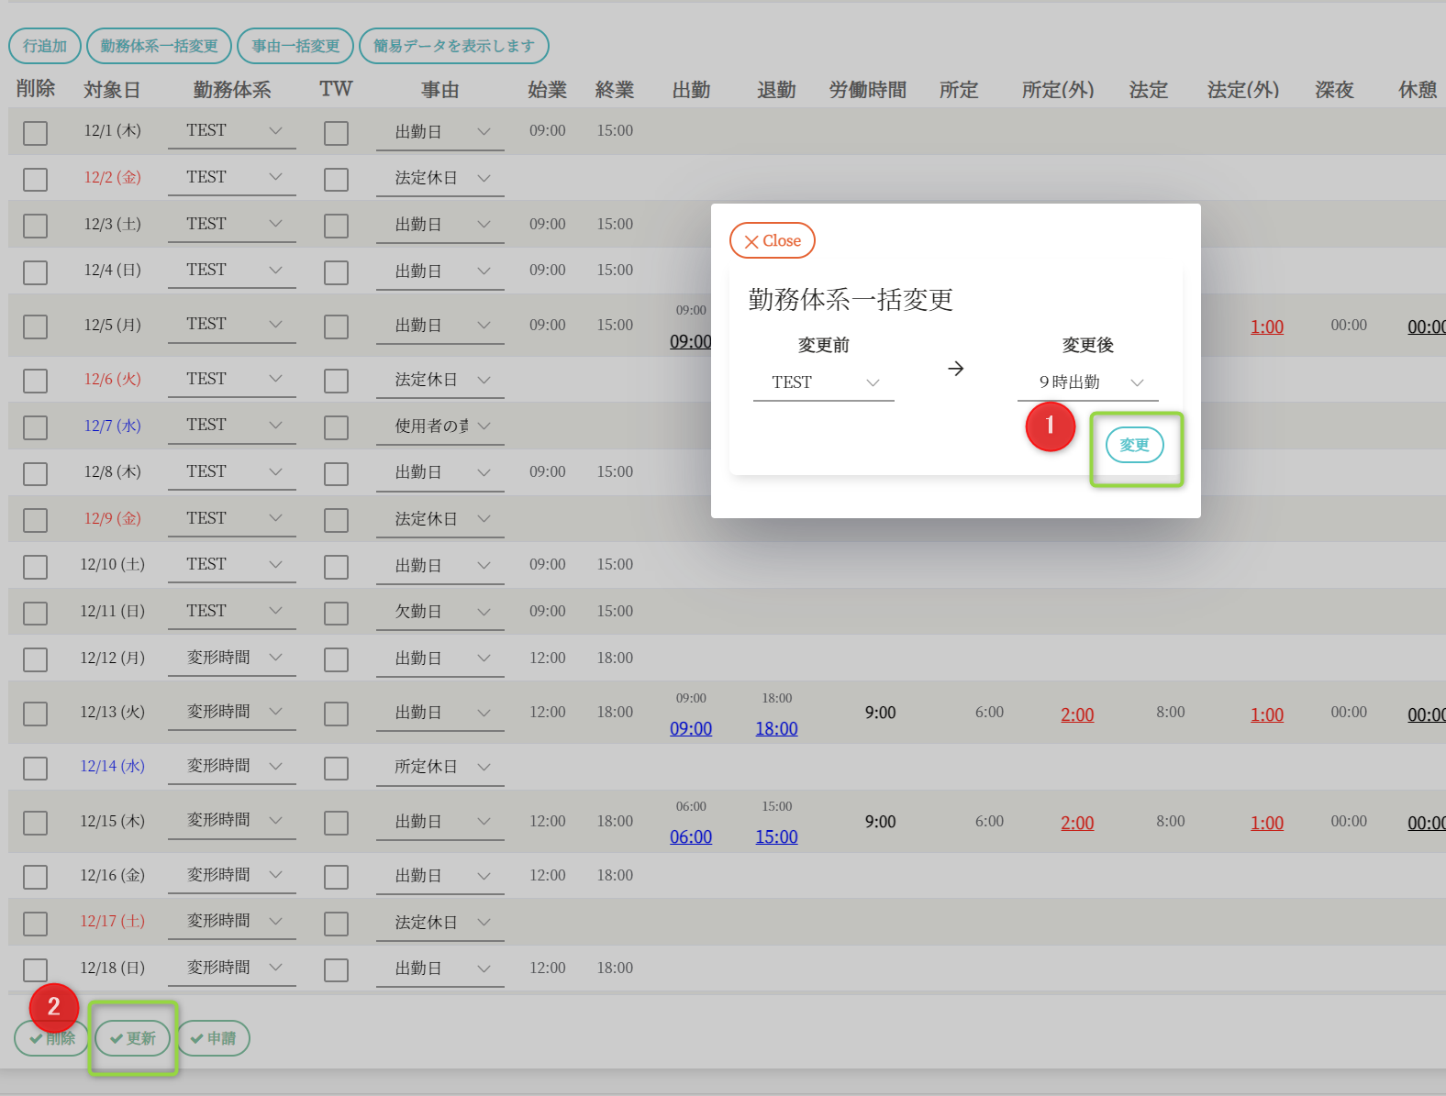Open the 変更後 9時出勤 dropdown
Screen dimensions: 1446x1096
(1087, 382)
